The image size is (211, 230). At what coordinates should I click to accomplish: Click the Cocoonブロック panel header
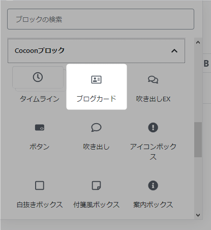tap(96, 51)
